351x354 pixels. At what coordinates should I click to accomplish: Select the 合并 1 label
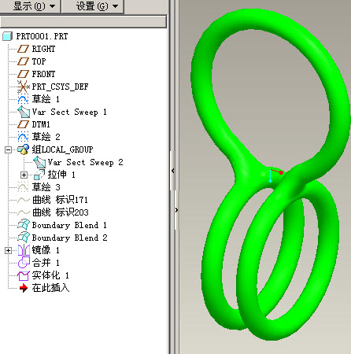point(46,263)
